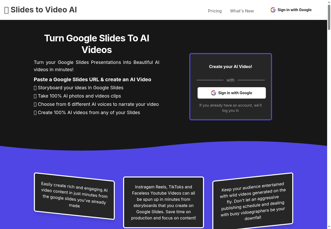The image size is (331, 229).
Task: Click the Create your AI Video heading
Action: coord(230,67)
